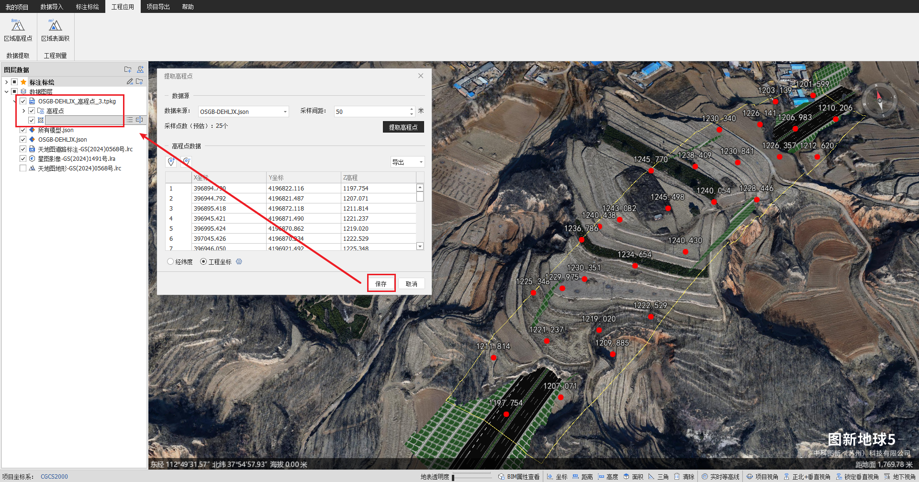Image resolution: width=919 pixels, height=482 pixels.
Task: Open engineering coordinate settings gear
Action: coord(239,262)
